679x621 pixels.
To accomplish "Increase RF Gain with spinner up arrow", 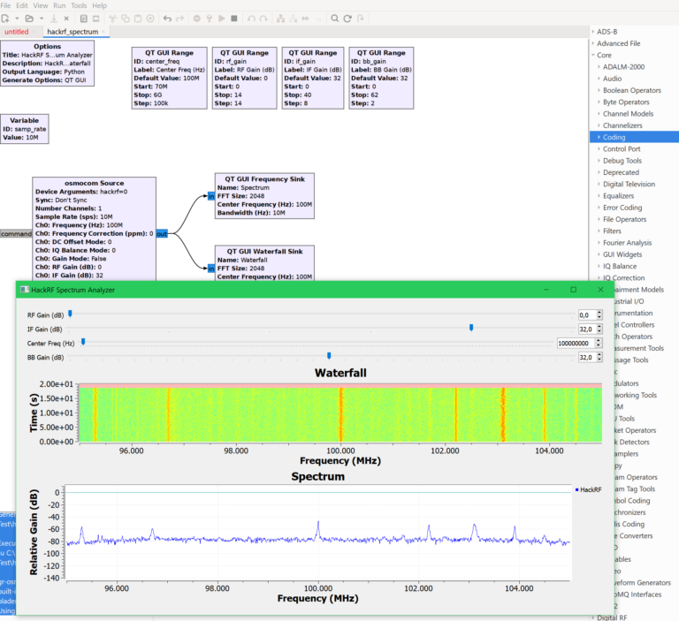I will pyautogui.click(x=599, y=313).
